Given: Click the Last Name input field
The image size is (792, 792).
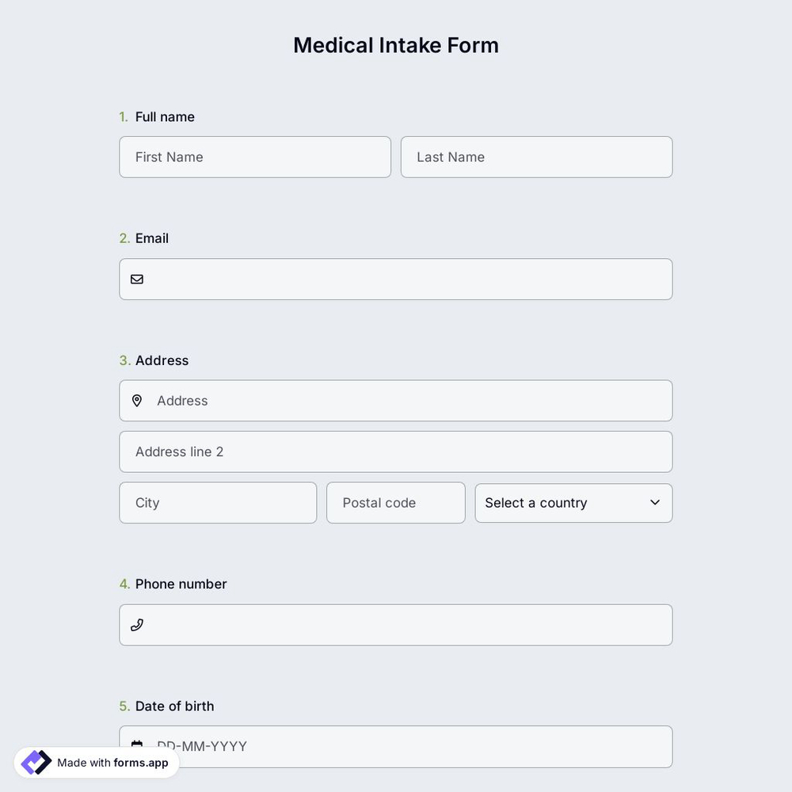Looking at the screenshot, I should [x=536, y=156].
